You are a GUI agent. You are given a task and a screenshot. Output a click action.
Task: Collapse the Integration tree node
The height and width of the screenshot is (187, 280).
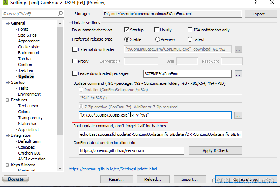coord(7,135)
